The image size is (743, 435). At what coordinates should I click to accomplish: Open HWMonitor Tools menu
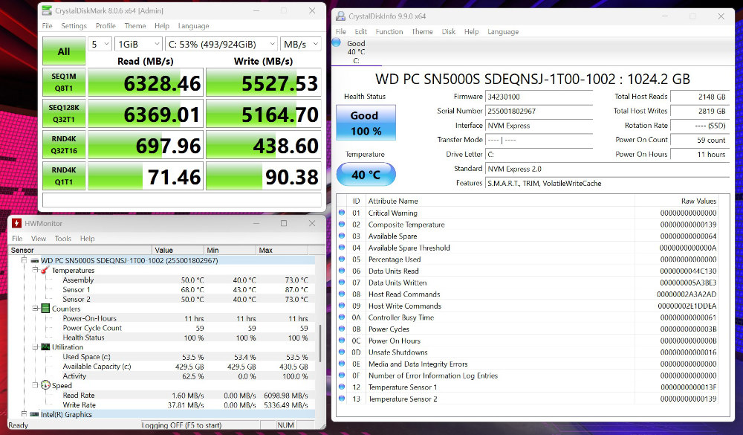(x=62, y=238)
